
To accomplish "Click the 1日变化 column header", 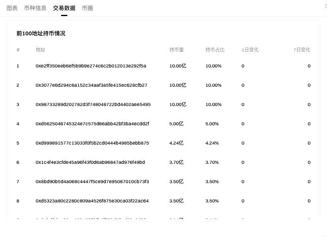I will [x=250, y=50].
